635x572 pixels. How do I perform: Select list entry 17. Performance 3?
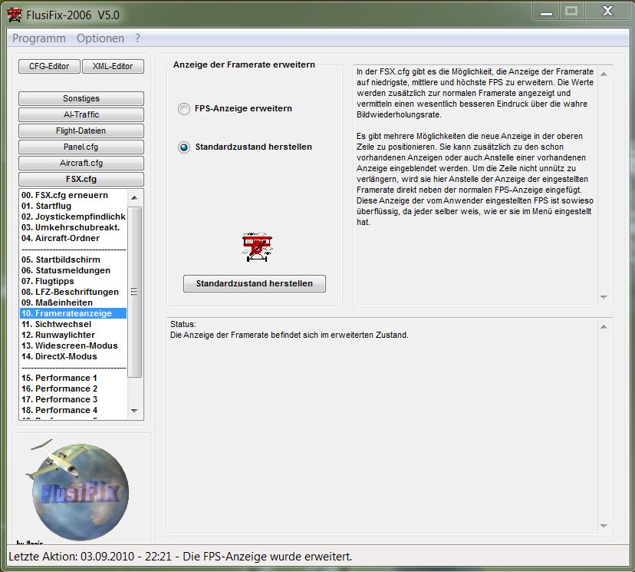(x=74, y=399)
